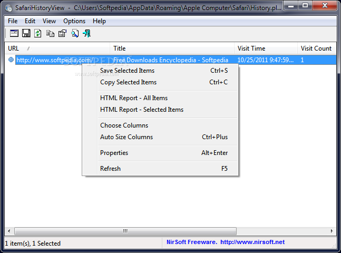Screen dimensions: 341x253
Task: Open the View menu
Action: [x=49, y=21]
